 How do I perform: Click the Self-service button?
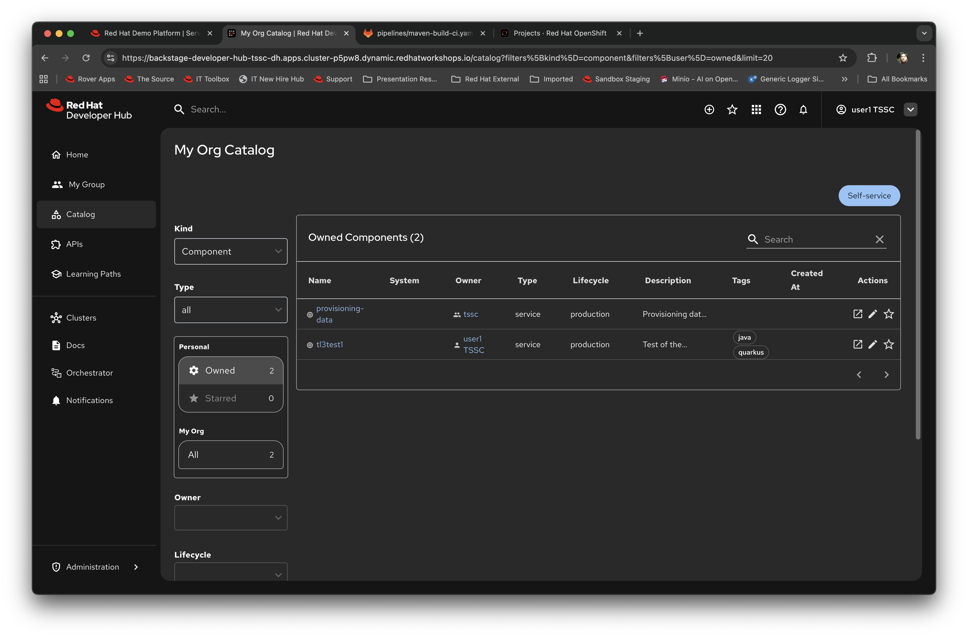pyautogui.click(x=869, y=196)
